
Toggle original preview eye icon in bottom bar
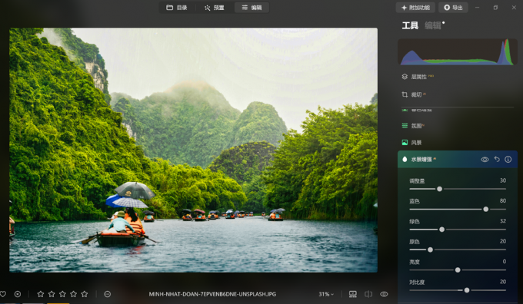384,294
